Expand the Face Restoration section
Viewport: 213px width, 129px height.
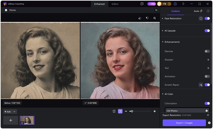[163, 18]
